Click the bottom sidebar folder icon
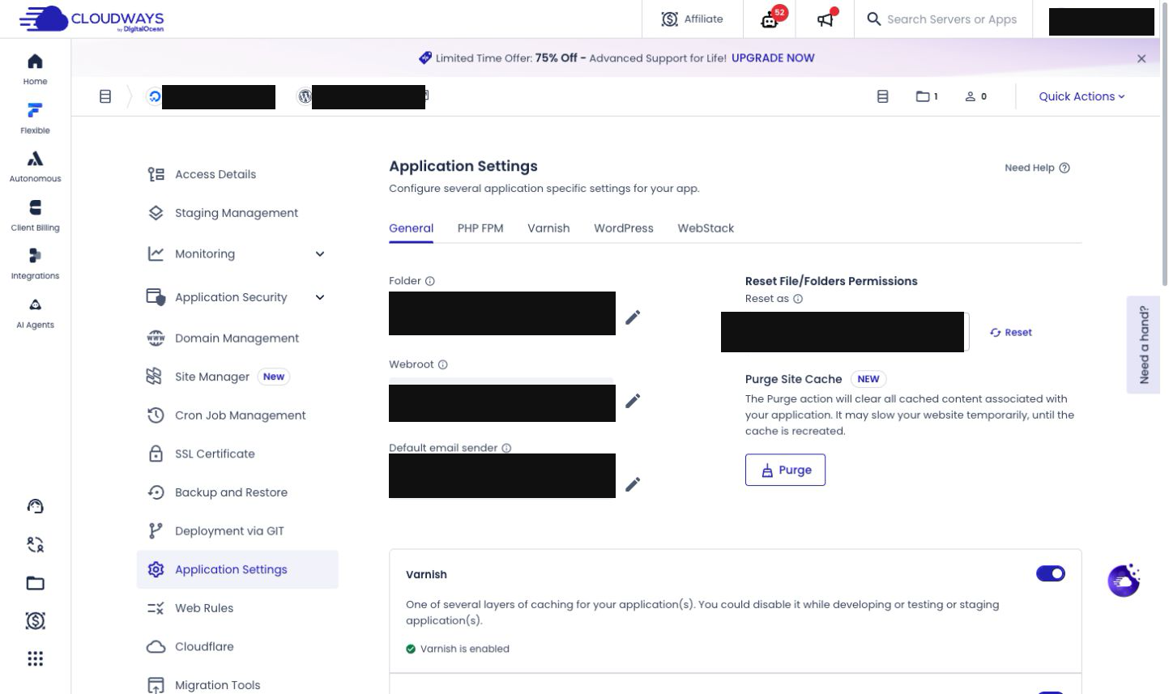1169x694 pixels. point(35,583)
